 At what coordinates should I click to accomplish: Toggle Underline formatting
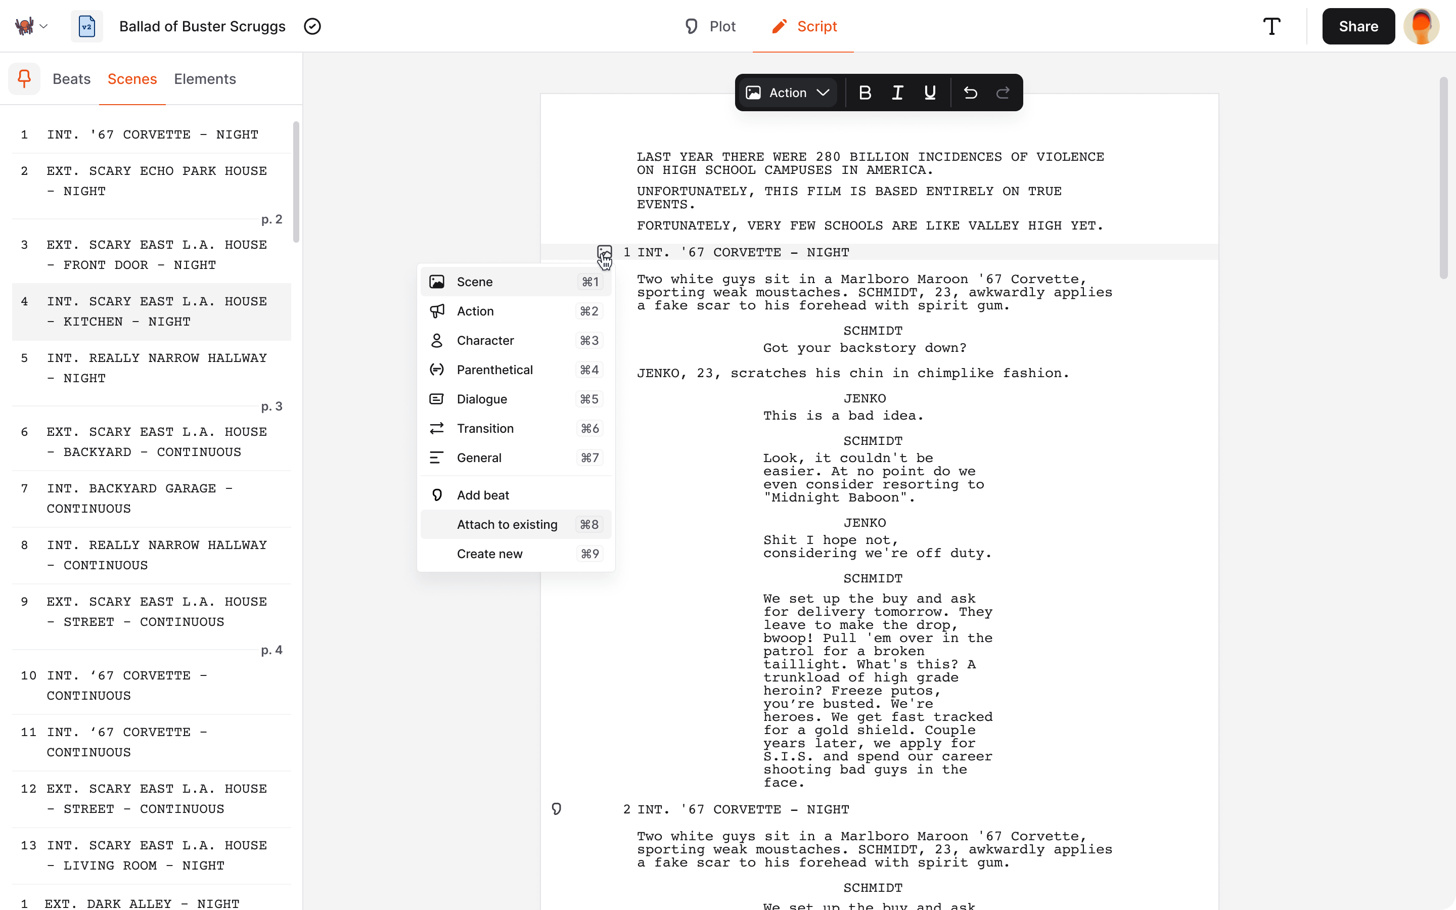(930, 93)
